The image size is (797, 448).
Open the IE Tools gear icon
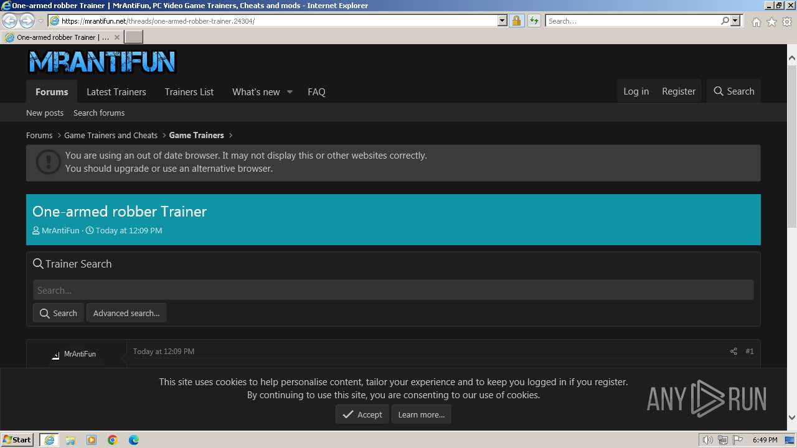click(x=787, y=22)
